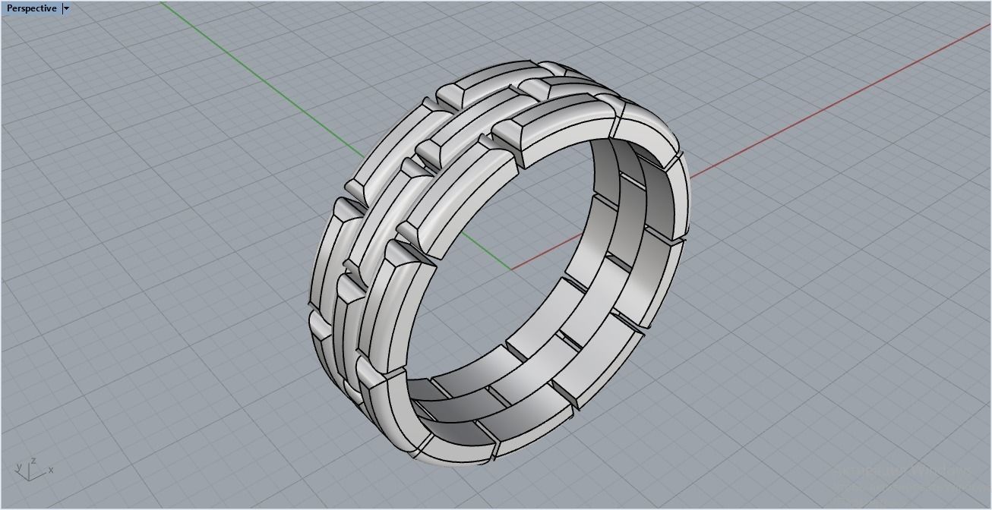Open the Perspective viewport title menu
The height and width of the screenshot is (510, 992).
(x=31, y=8)
